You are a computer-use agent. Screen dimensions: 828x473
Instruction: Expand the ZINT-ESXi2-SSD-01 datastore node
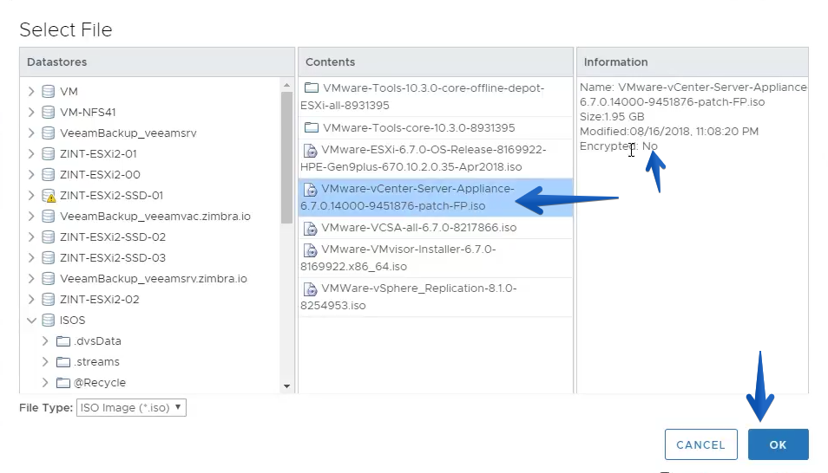(31, 196)
